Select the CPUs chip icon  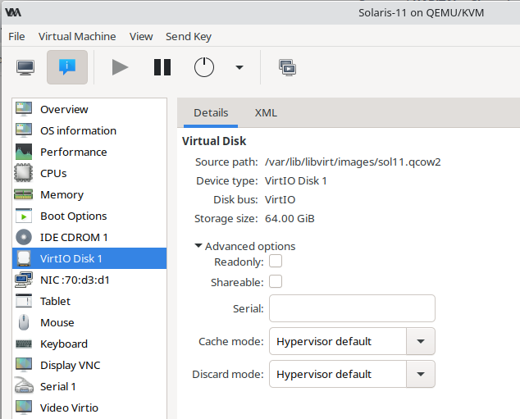24,173
